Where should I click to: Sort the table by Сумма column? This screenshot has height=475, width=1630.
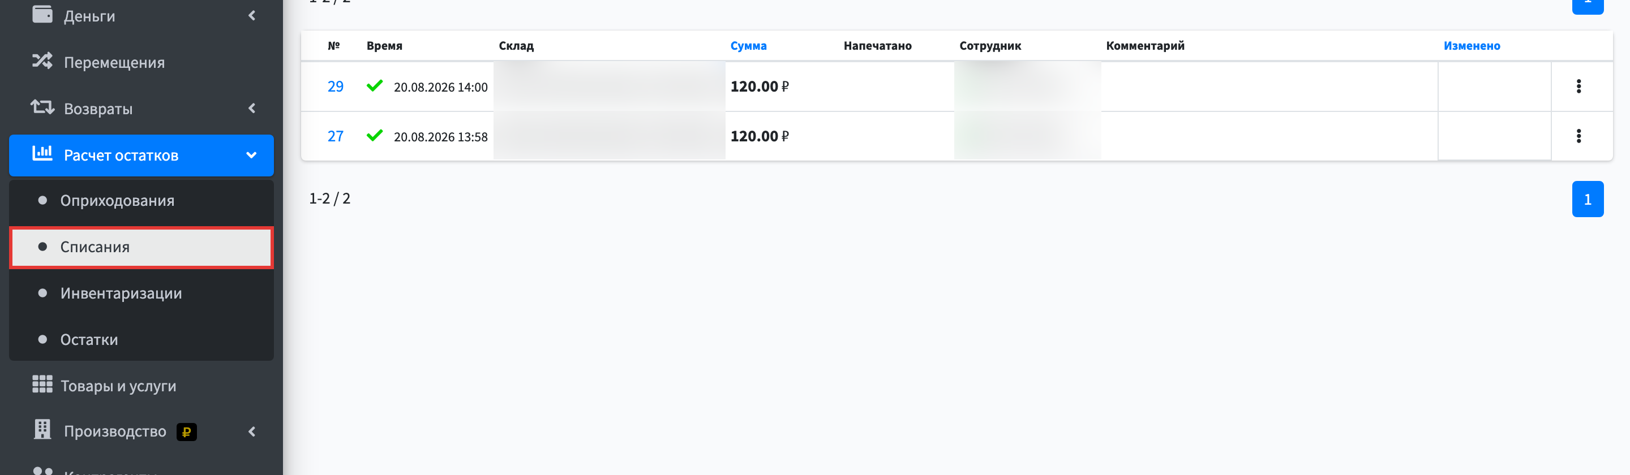[x=748, y=46]
